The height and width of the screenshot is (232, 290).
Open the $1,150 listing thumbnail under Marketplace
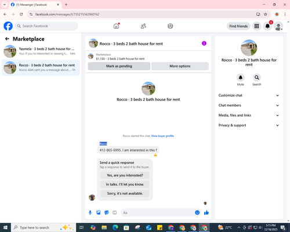coord(90,56)
